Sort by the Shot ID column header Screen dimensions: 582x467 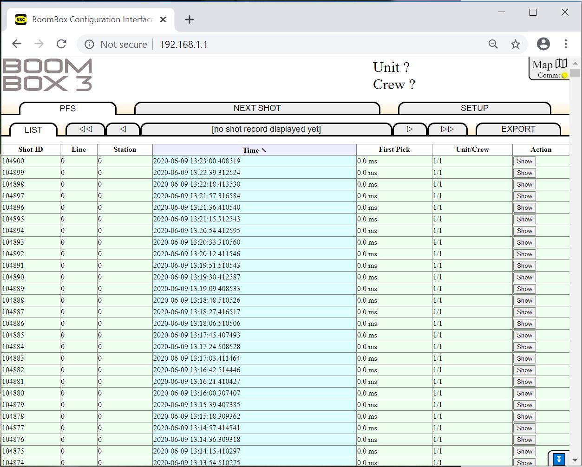[31, 149]
